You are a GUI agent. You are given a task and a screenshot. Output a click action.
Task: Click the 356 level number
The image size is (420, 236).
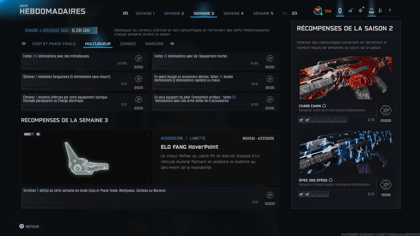pos(328,11)
